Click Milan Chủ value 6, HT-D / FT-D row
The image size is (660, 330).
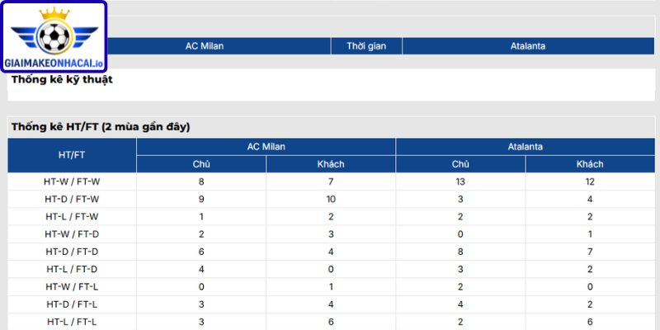click(201, 252)
